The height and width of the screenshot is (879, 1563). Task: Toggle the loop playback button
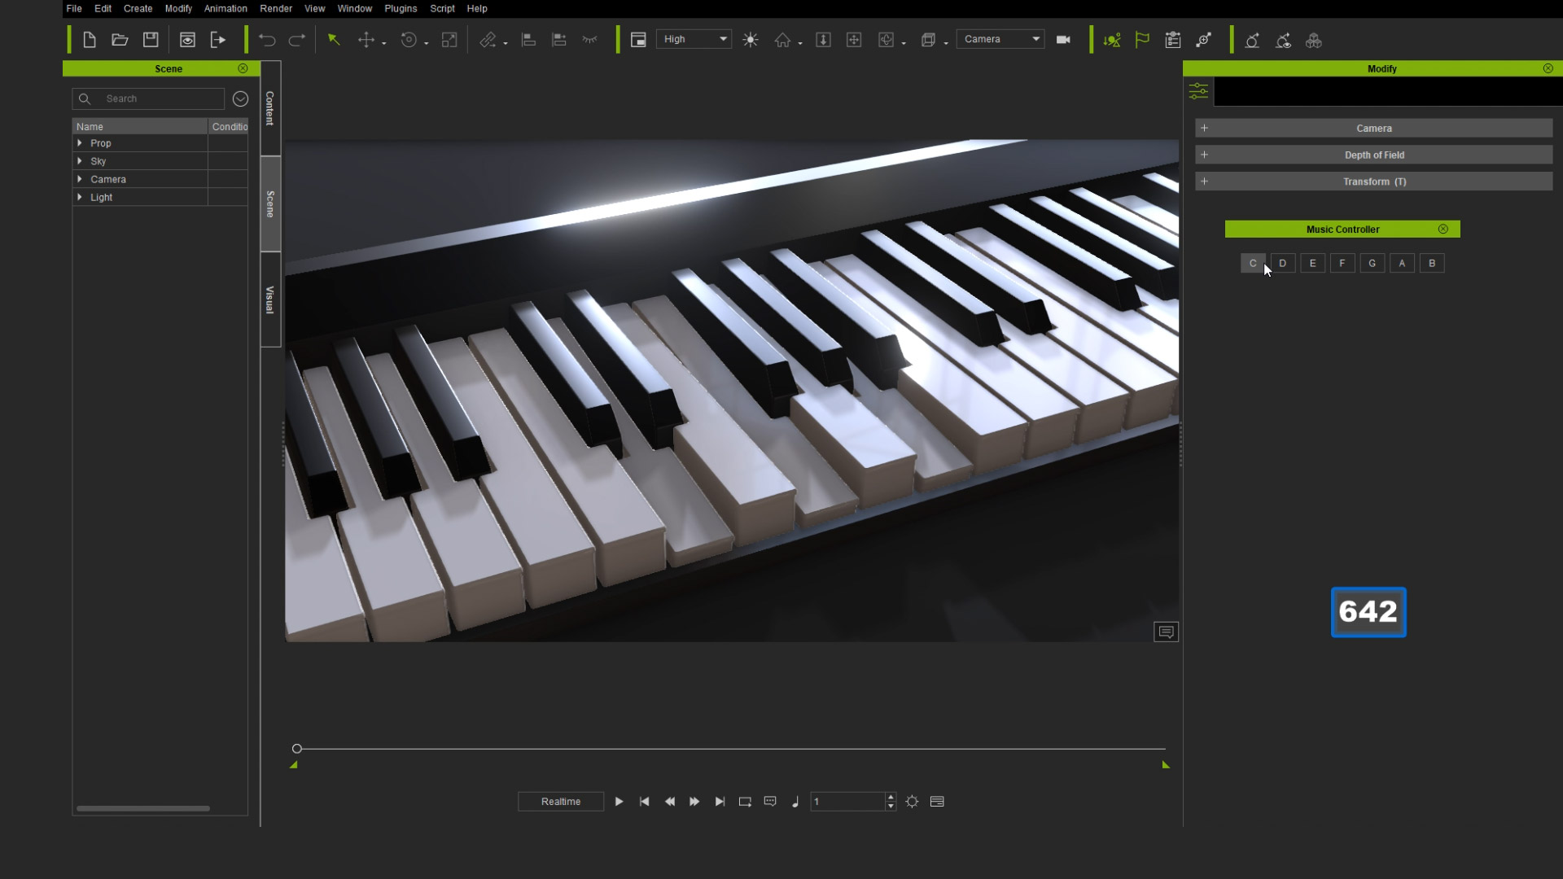point(745,802)
